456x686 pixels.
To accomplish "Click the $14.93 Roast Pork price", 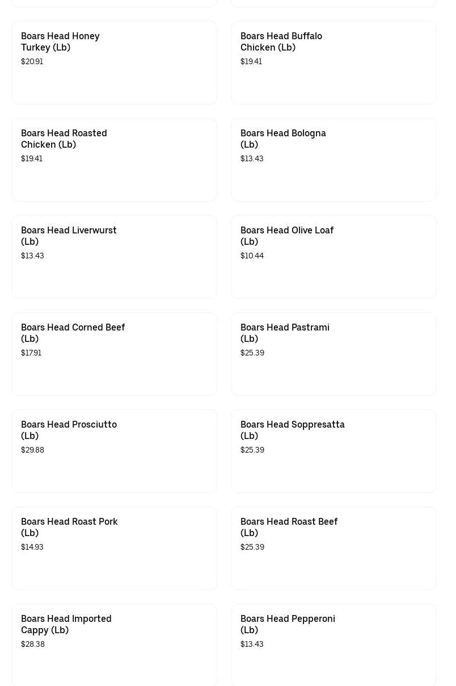I will (x=32, y=547).
